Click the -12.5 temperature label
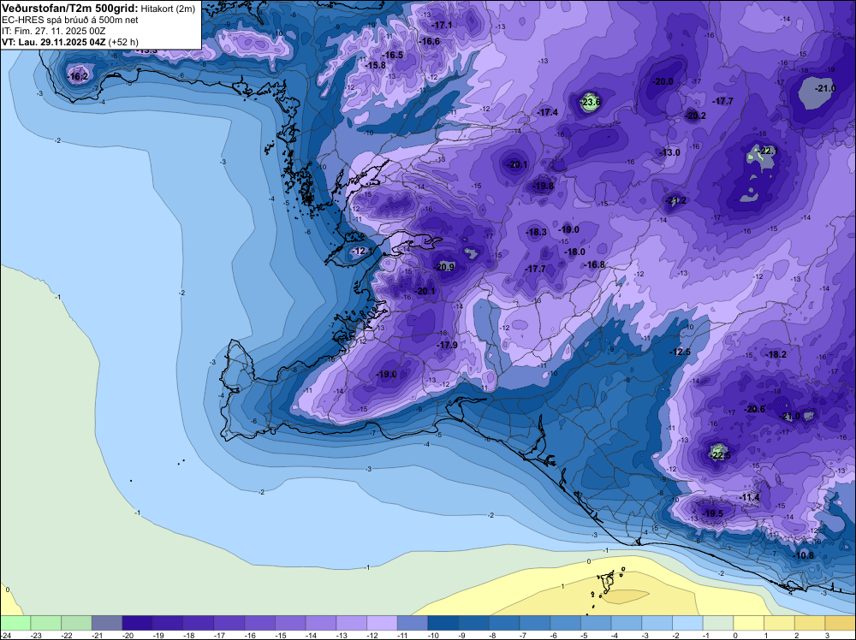 tap(681, 352)
